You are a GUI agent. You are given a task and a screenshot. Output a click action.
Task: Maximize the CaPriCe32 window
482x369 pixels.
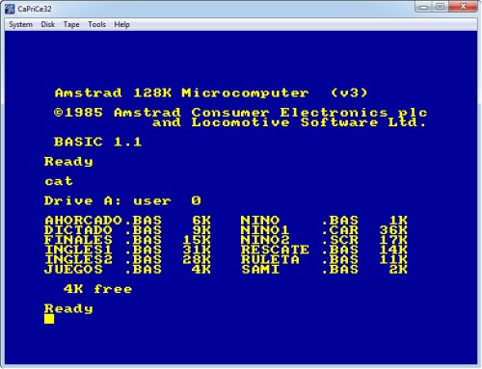tap(441, 7)
